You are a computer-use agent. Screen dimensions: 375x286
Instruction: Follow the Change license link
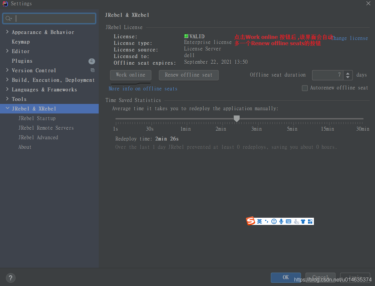tap(349, 38)
